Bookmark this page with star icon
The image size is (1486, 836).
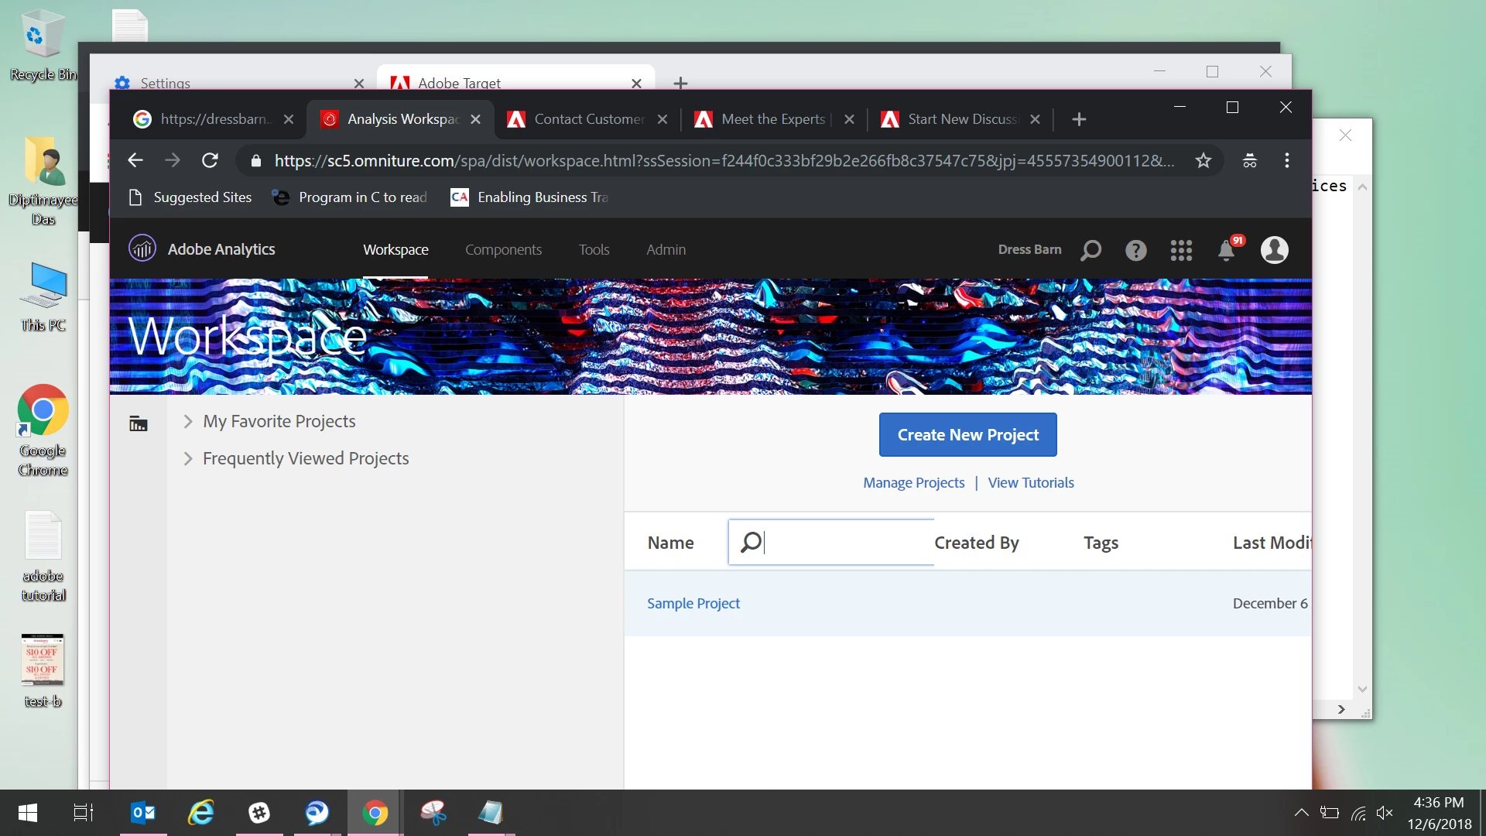(1203, 160)
